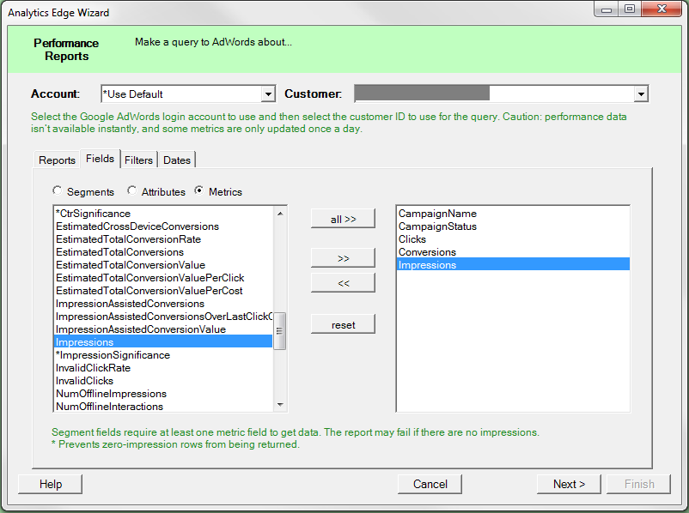
Task: Click the '>>' add field button
Action: point(343,257)
